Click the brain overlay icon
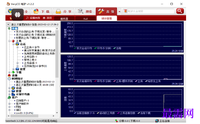 [x=18, y=15]
